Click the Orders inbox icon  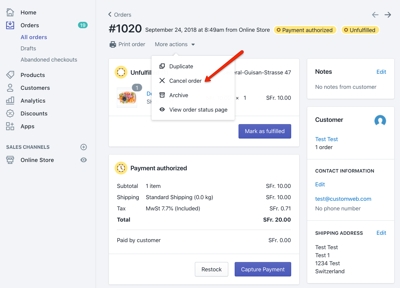coord(10,25)
